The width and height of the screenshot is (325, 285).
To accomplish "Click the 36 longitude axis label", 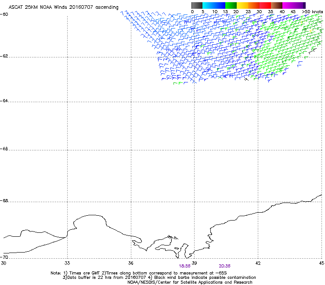I will point(131,263).
